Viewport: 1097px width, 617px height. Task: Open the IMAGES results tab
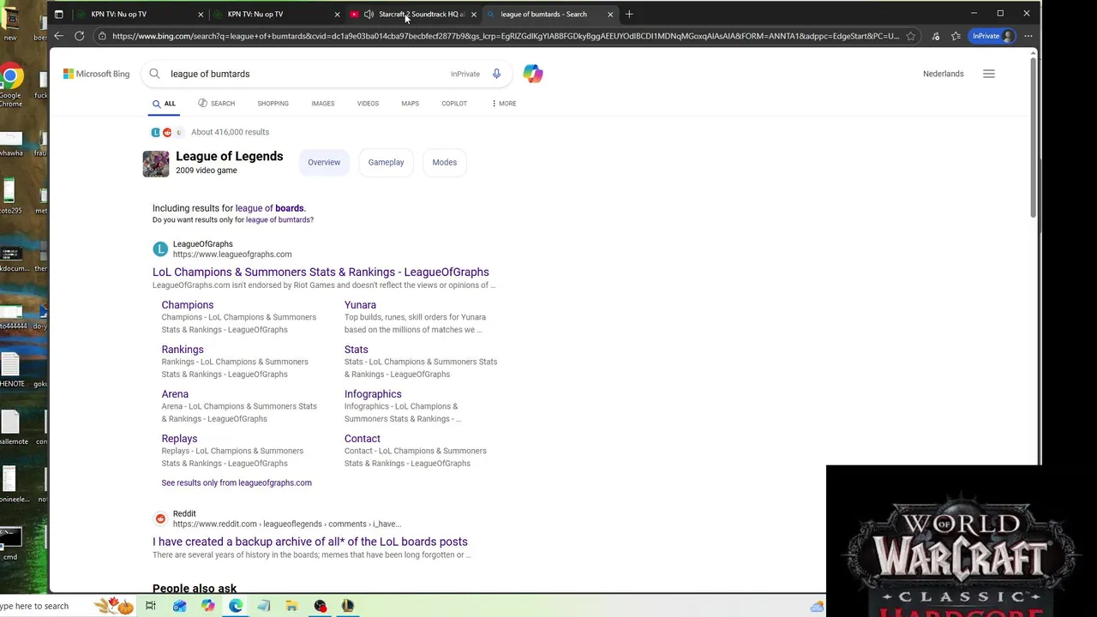click(x=323, y=104)
